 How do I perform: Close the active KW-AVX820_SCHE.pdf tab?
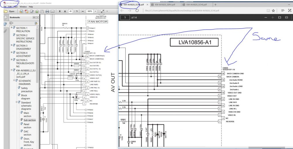[x=147, y=4]
